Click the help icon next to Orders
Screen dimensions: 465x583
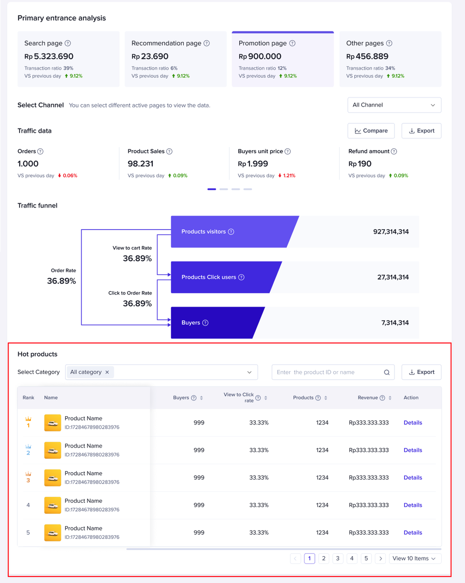[40, 151]
